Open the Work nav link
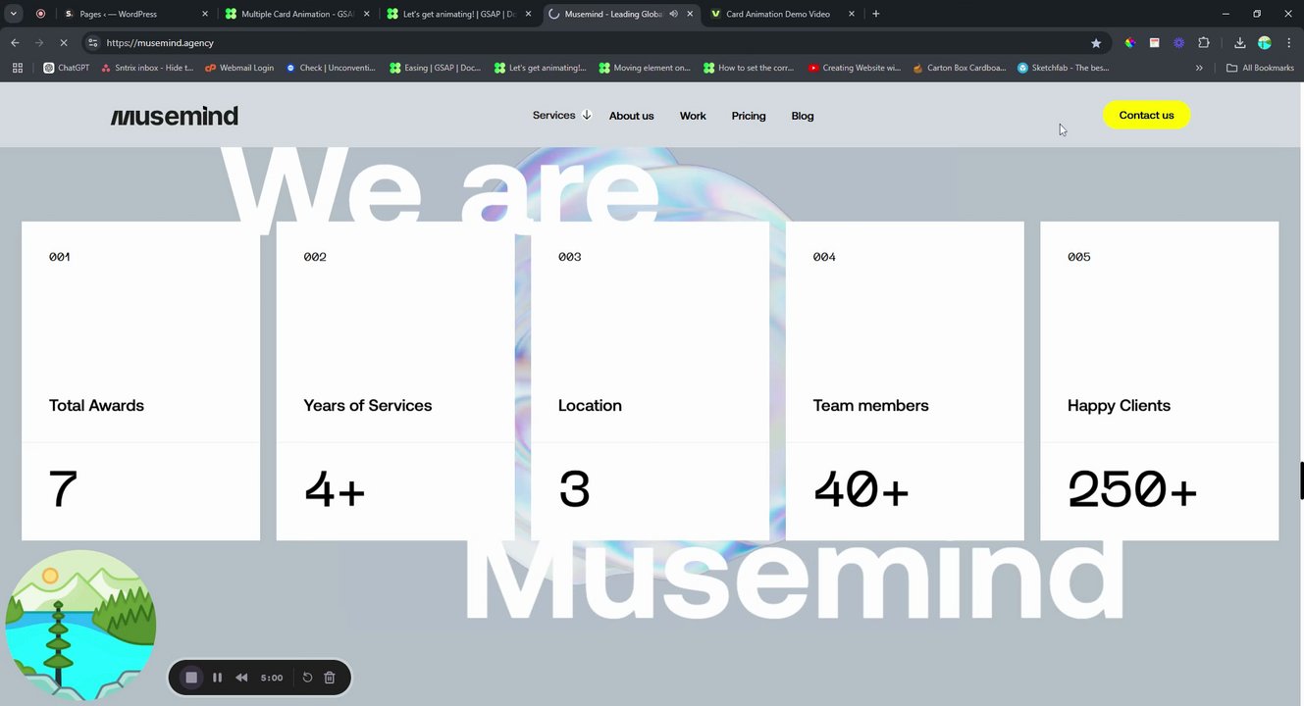The width and height of the screenshot is (1304, 706). (x=693, y=116)
